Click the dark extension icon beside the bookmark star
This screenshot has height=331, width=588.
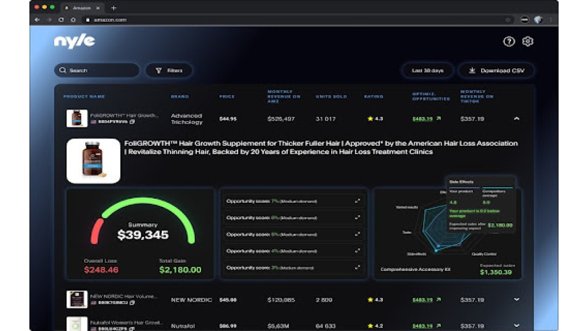524,20
